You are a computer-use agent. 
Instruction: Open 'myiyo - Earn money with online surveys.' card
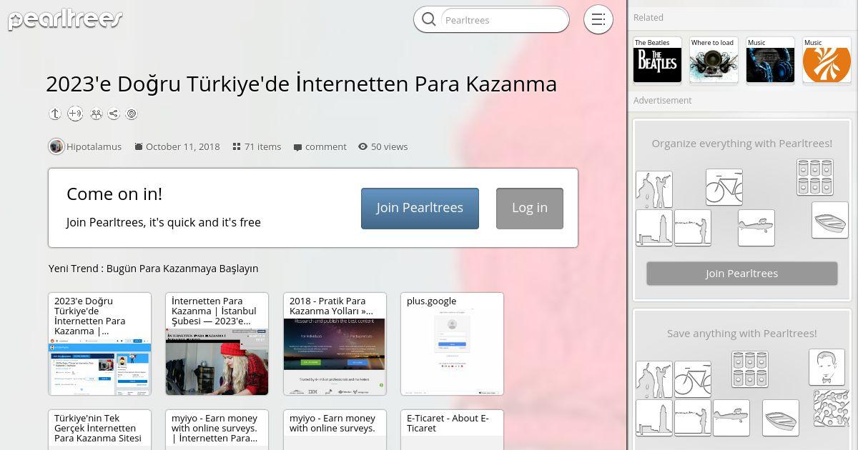coord(335,429)
